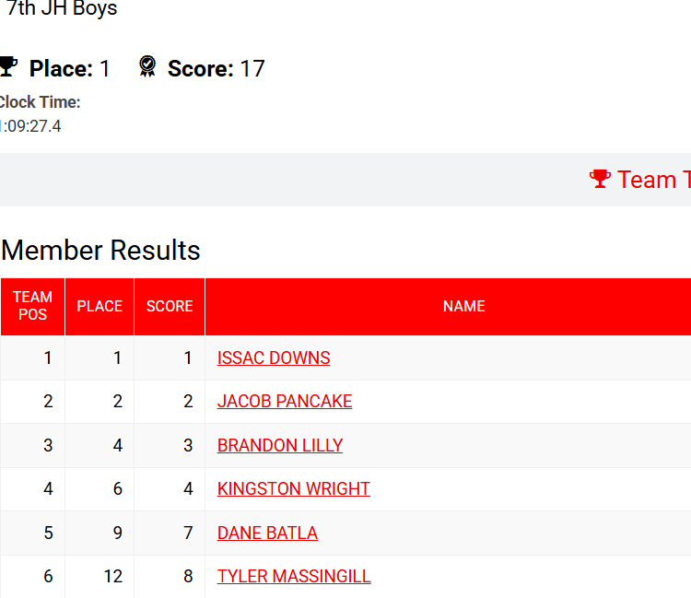Click the trophy icon beside Place
The height and width of the screenshot is (598, 691).
click(x=8, y=67)
